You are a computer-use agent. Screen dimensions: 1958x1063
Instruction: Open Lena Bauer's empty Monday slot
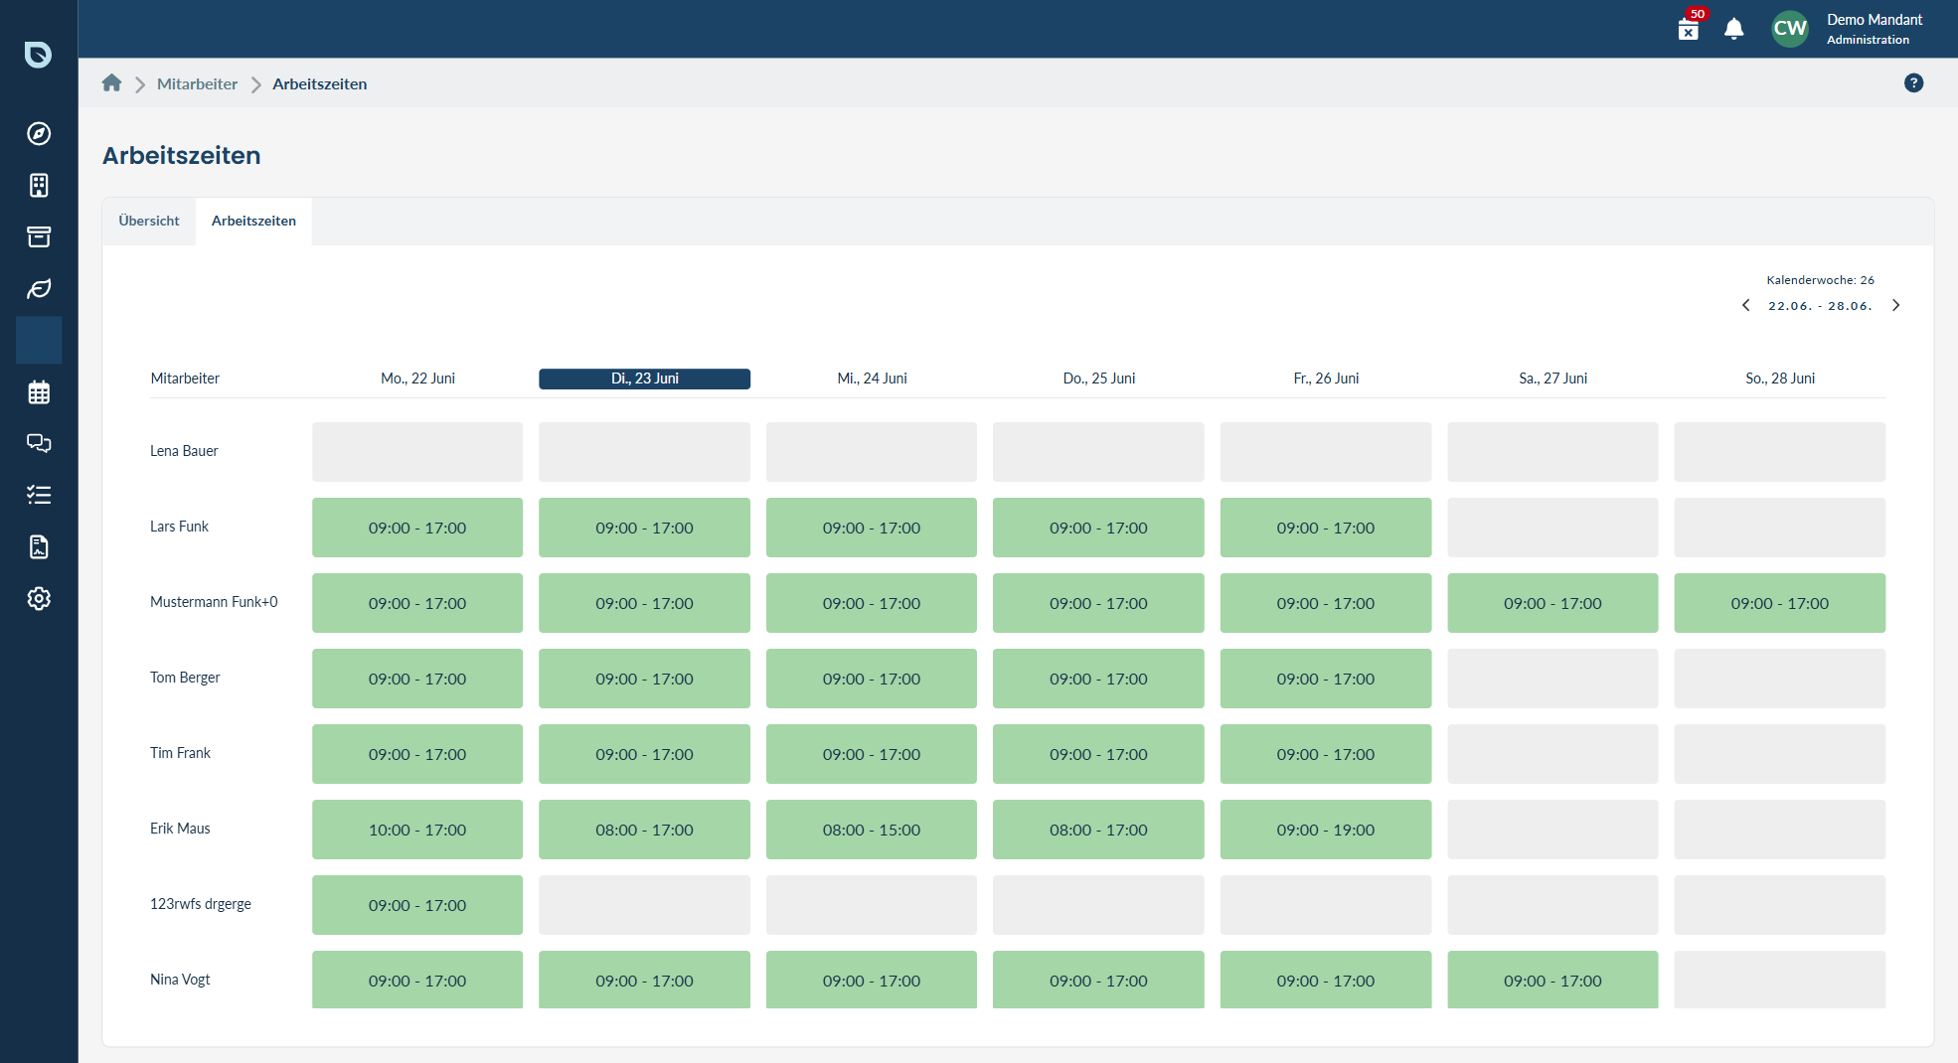click(417, 452)
